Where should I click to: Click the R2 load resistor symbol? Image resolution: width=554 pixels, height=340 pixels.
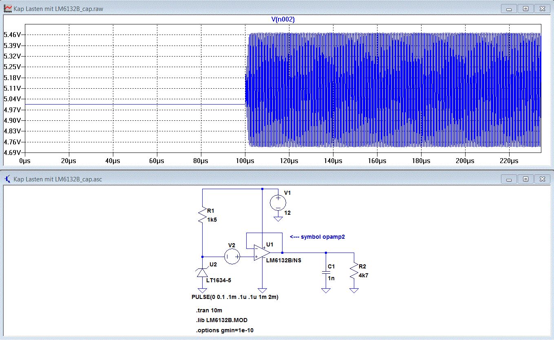(354, 271)
